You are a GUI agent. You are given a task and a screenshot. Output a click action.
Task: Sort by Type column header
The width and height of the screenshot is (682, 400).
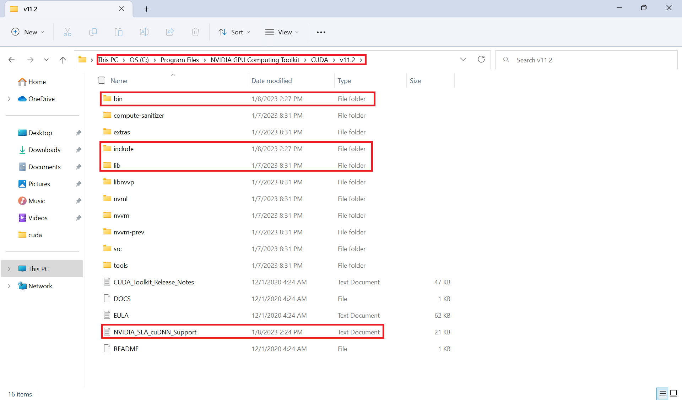[344, 81]
